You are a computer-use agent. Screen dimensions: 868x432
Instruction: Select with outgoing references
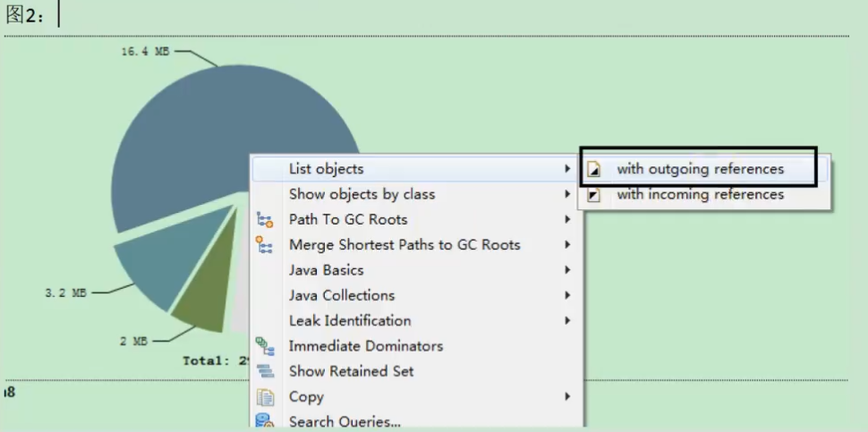(x=701, y=169)
